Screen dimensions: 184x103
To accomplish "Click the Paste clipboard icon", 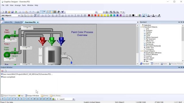I will [x=26, y=12].
